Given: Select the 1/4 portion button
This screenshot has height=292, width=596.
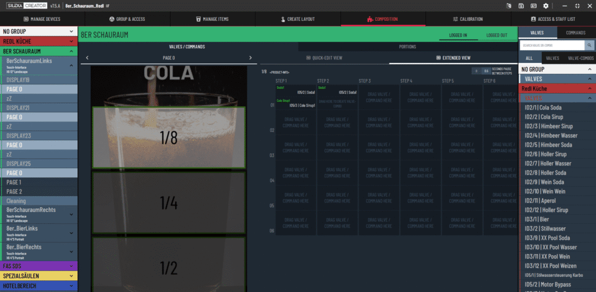Looking at the screenshot, I should [169, 203].
